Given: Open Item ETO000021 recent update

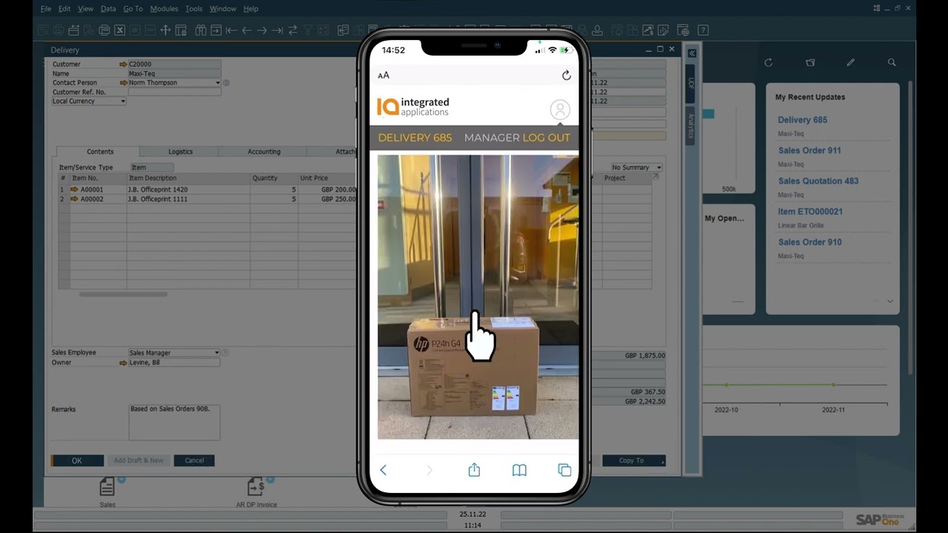Looking at the screenshot, I should tap(810, 211).
